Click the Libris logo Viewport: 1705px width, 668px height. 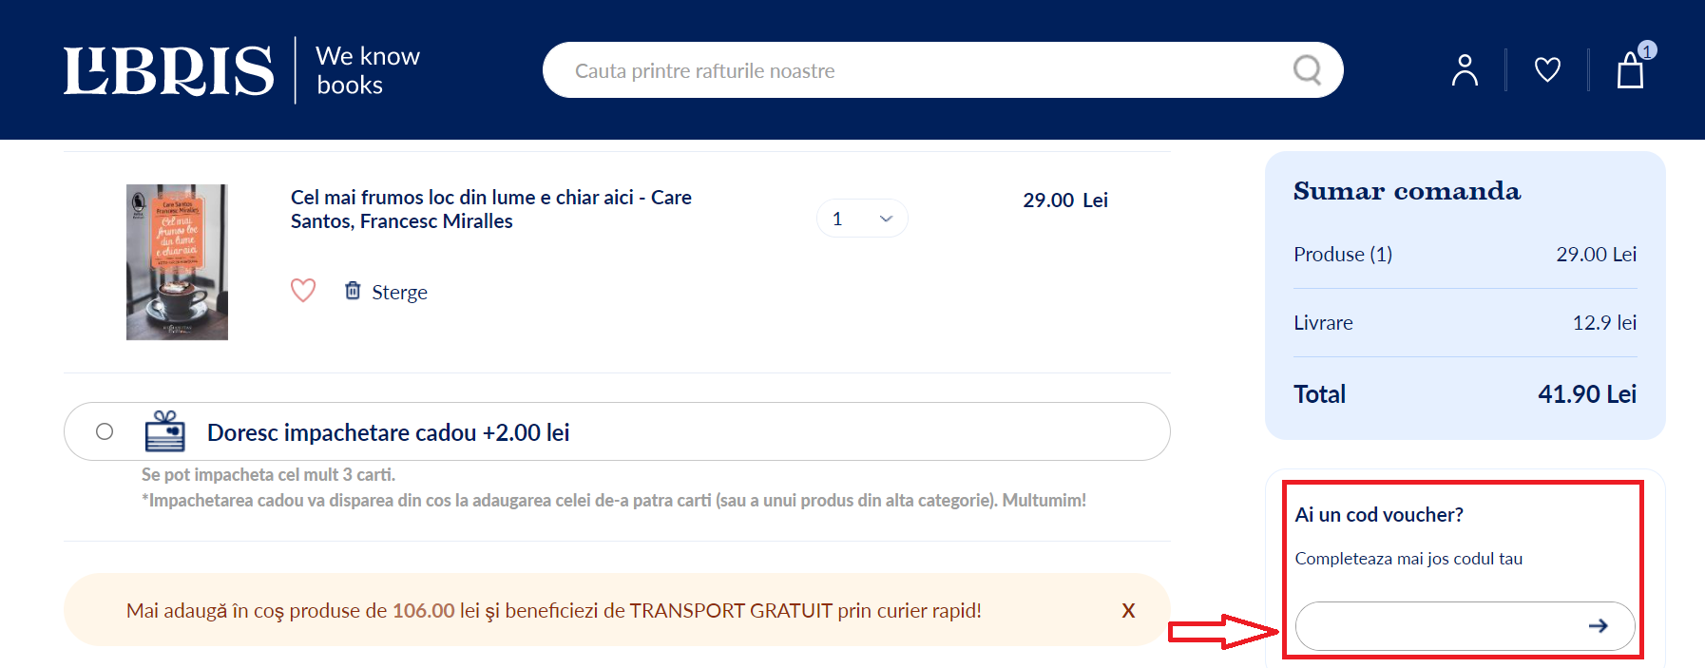[x=168, y=70]
